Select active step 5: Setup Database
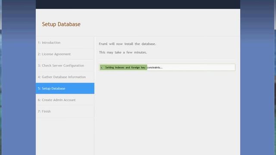Viewport: 276px width, 155px height. pos(65,88)
